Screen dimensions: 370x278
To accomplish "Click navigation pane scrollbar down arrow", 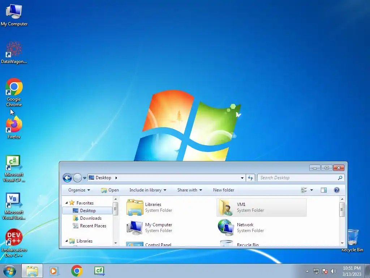I will point(116,243).
